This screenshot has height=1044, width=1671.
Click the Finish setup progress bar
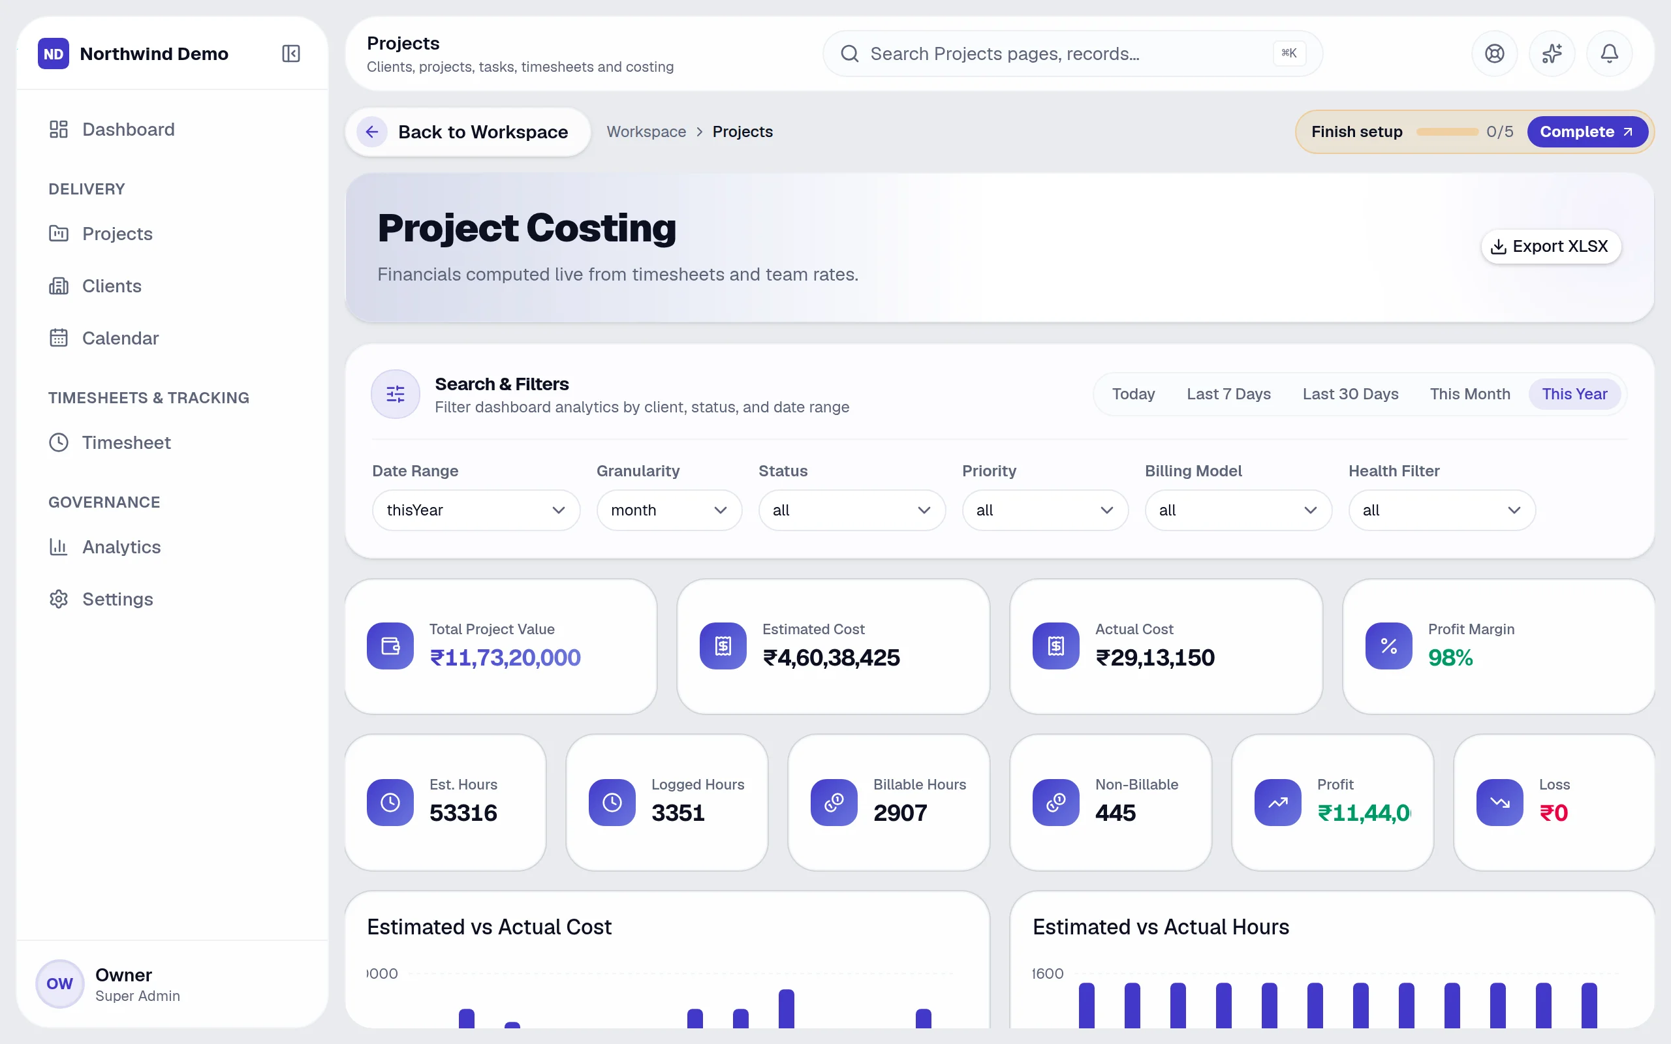pyautogui.click(x=1446, y=131)
